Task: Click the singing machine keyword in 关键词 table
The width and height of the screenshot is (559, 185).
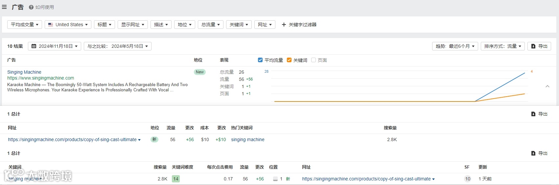Action: coord(25,179)
